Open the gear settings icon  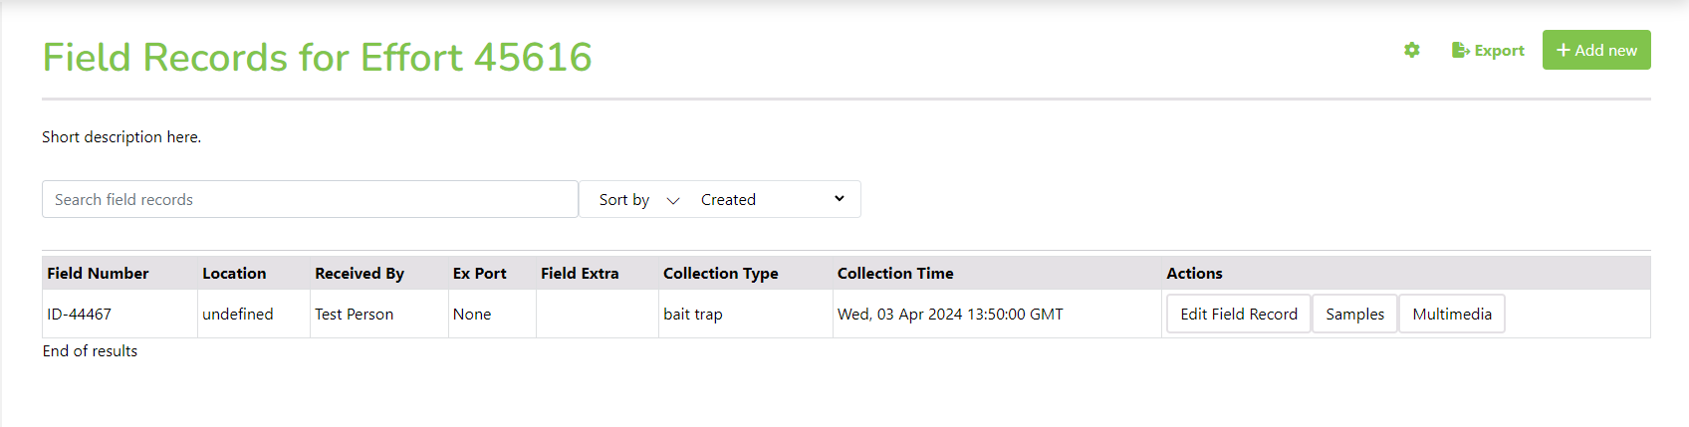pyautogui.click(x=1411, y=50)
